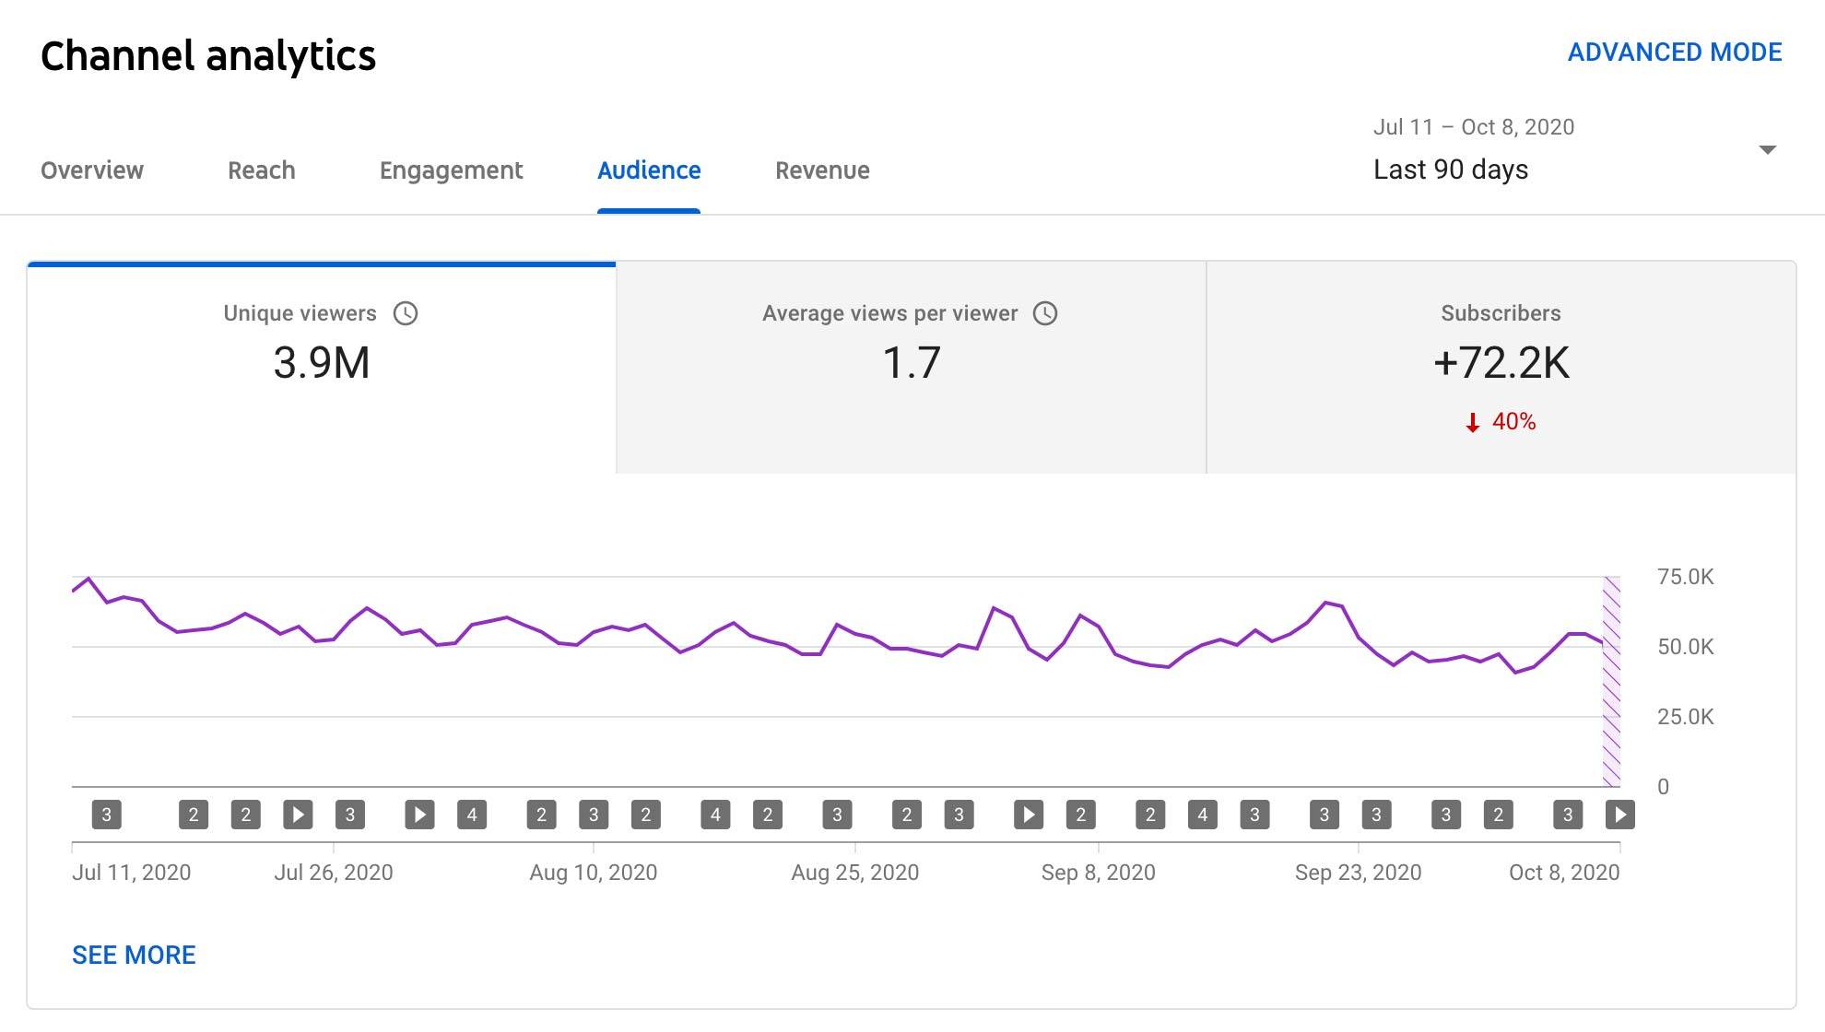
Task: Click the first play-icon video marker on the timeline
Action: click(298, 815)
